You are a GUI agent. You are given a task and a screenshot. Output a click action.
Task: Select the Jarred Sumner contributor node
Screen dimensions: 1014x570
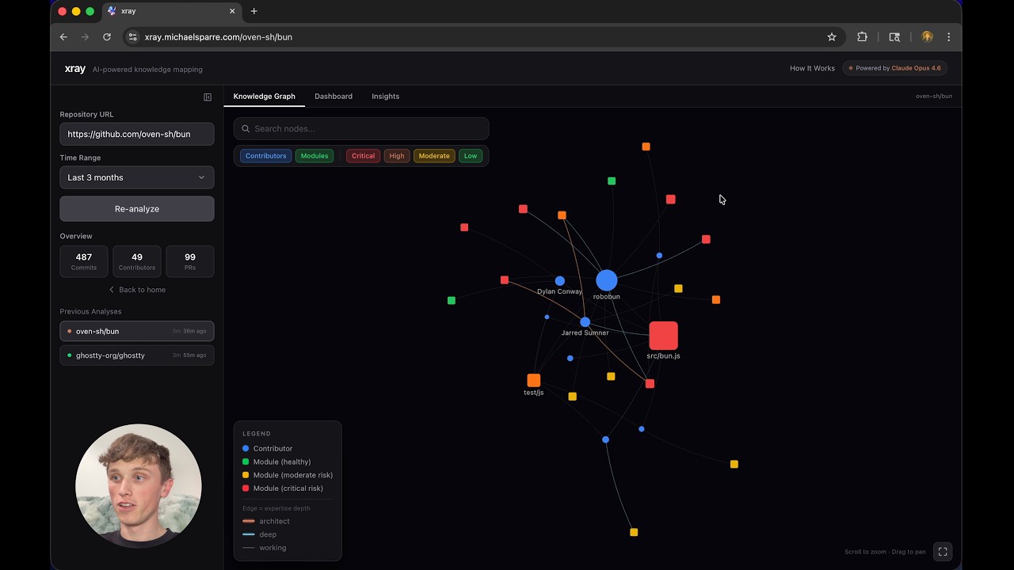pos(585,322)
